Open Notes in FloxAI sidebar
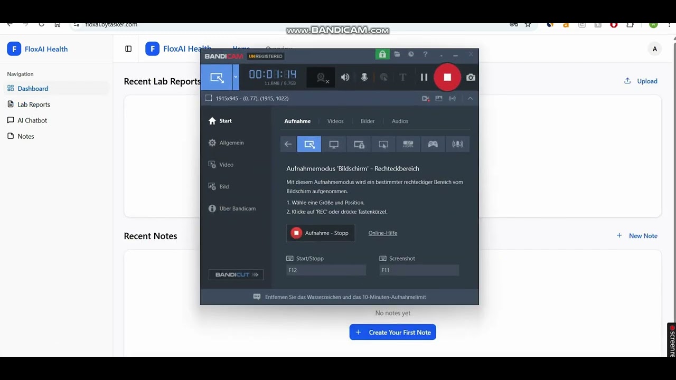 56,136
